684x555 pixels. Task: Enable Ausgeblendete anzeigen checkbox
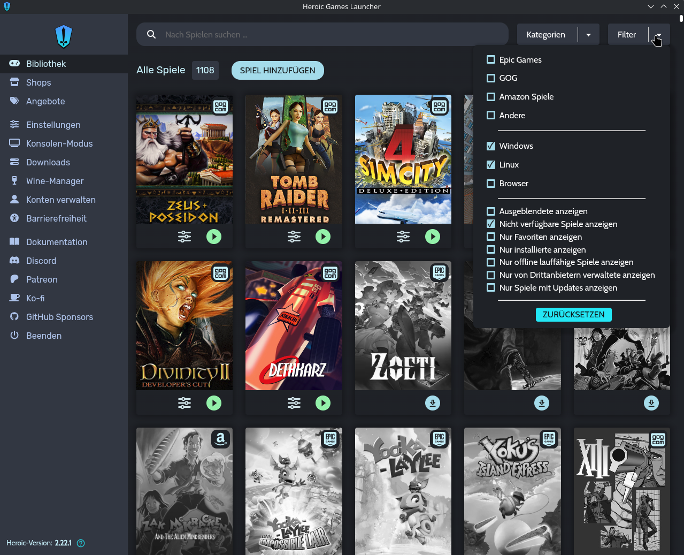pos(491,211)
